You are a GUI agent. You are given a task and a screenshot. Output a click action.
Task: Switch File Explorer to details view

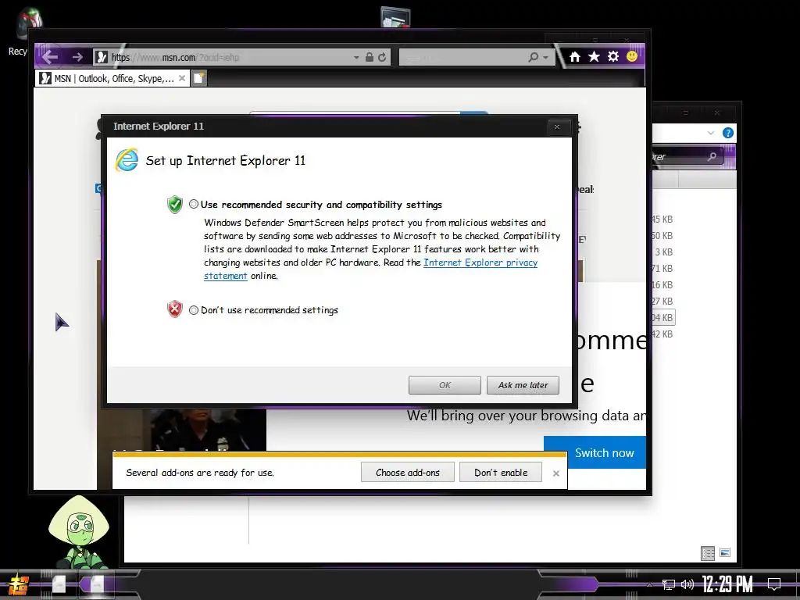[x=708, y=554]
